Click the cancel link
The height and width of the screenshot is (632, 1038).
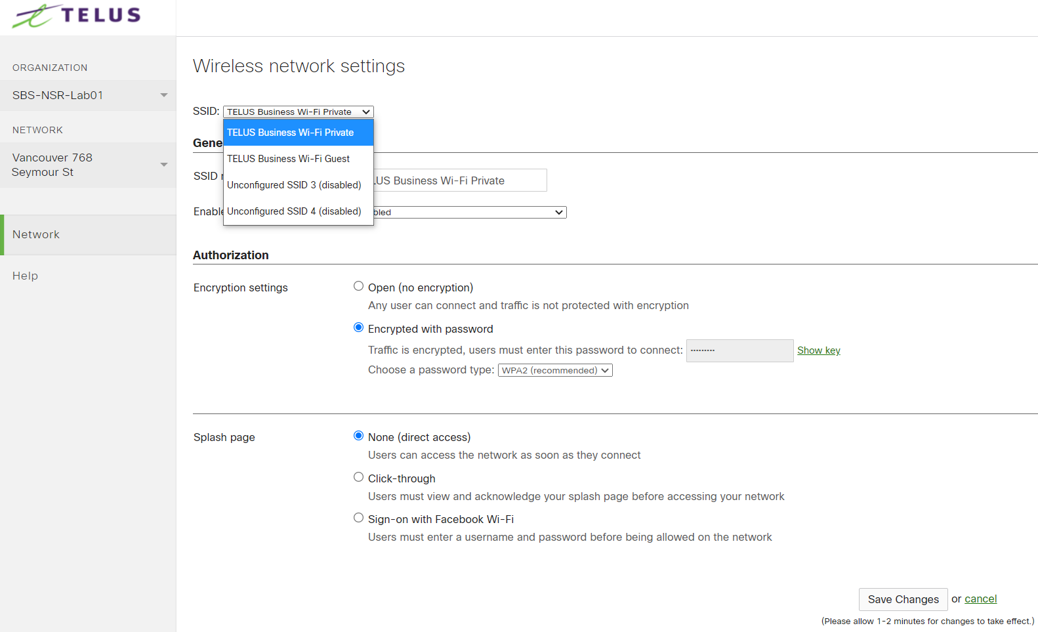click(980, 599)
